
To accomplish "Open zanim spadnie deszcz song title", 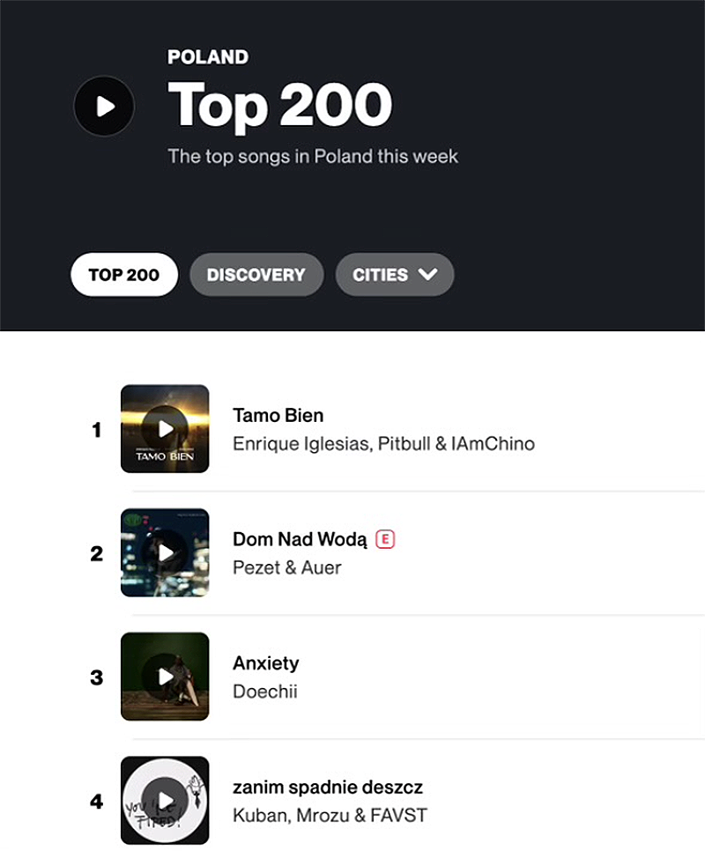I will tap(328, 788).
